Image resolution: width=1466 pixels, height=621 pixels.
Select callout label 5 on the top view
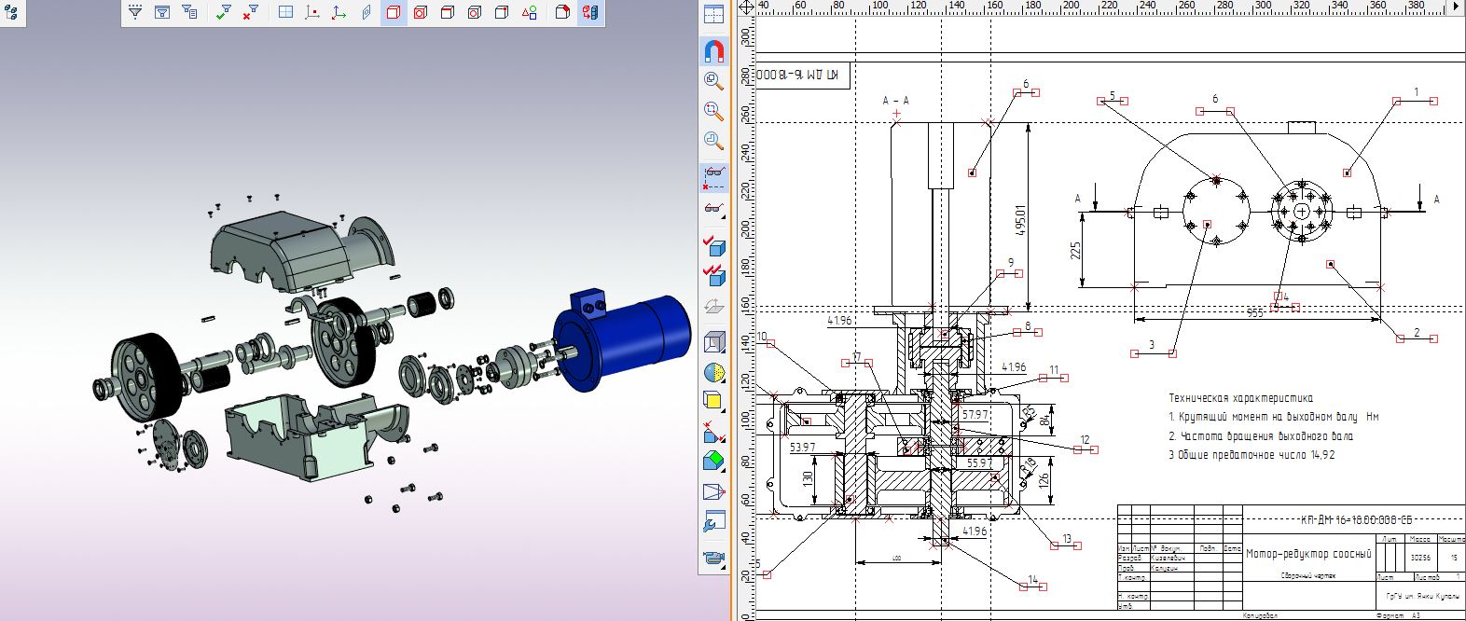pos(1112,96)
